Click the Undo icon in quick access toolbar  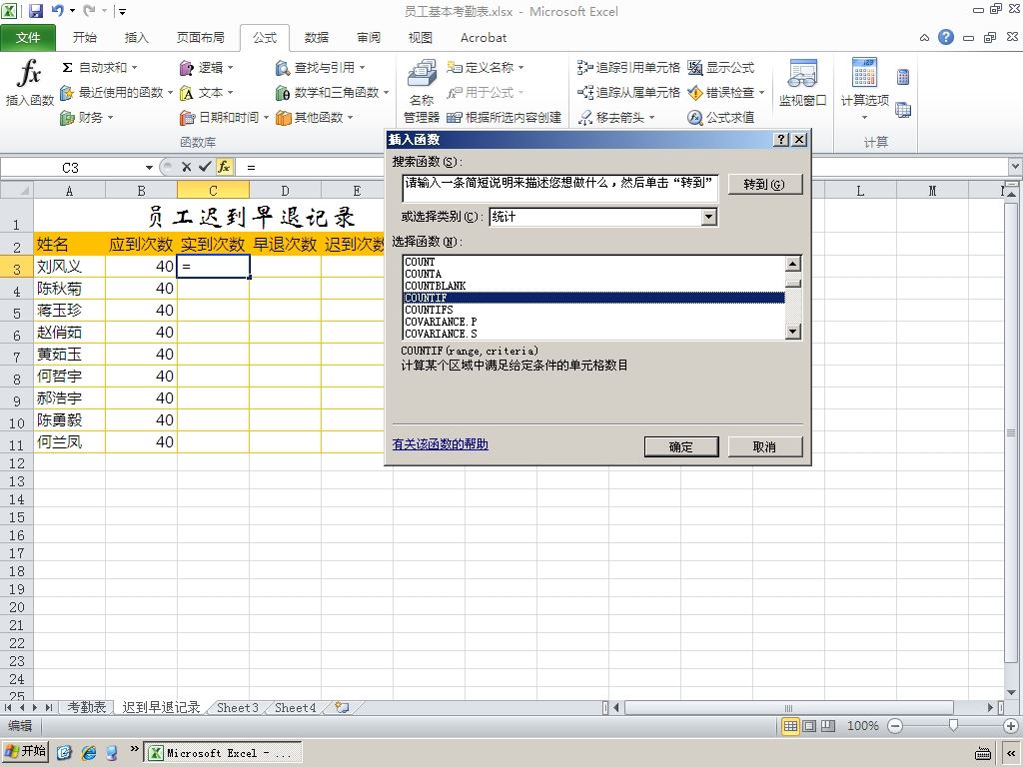[57, 10]
